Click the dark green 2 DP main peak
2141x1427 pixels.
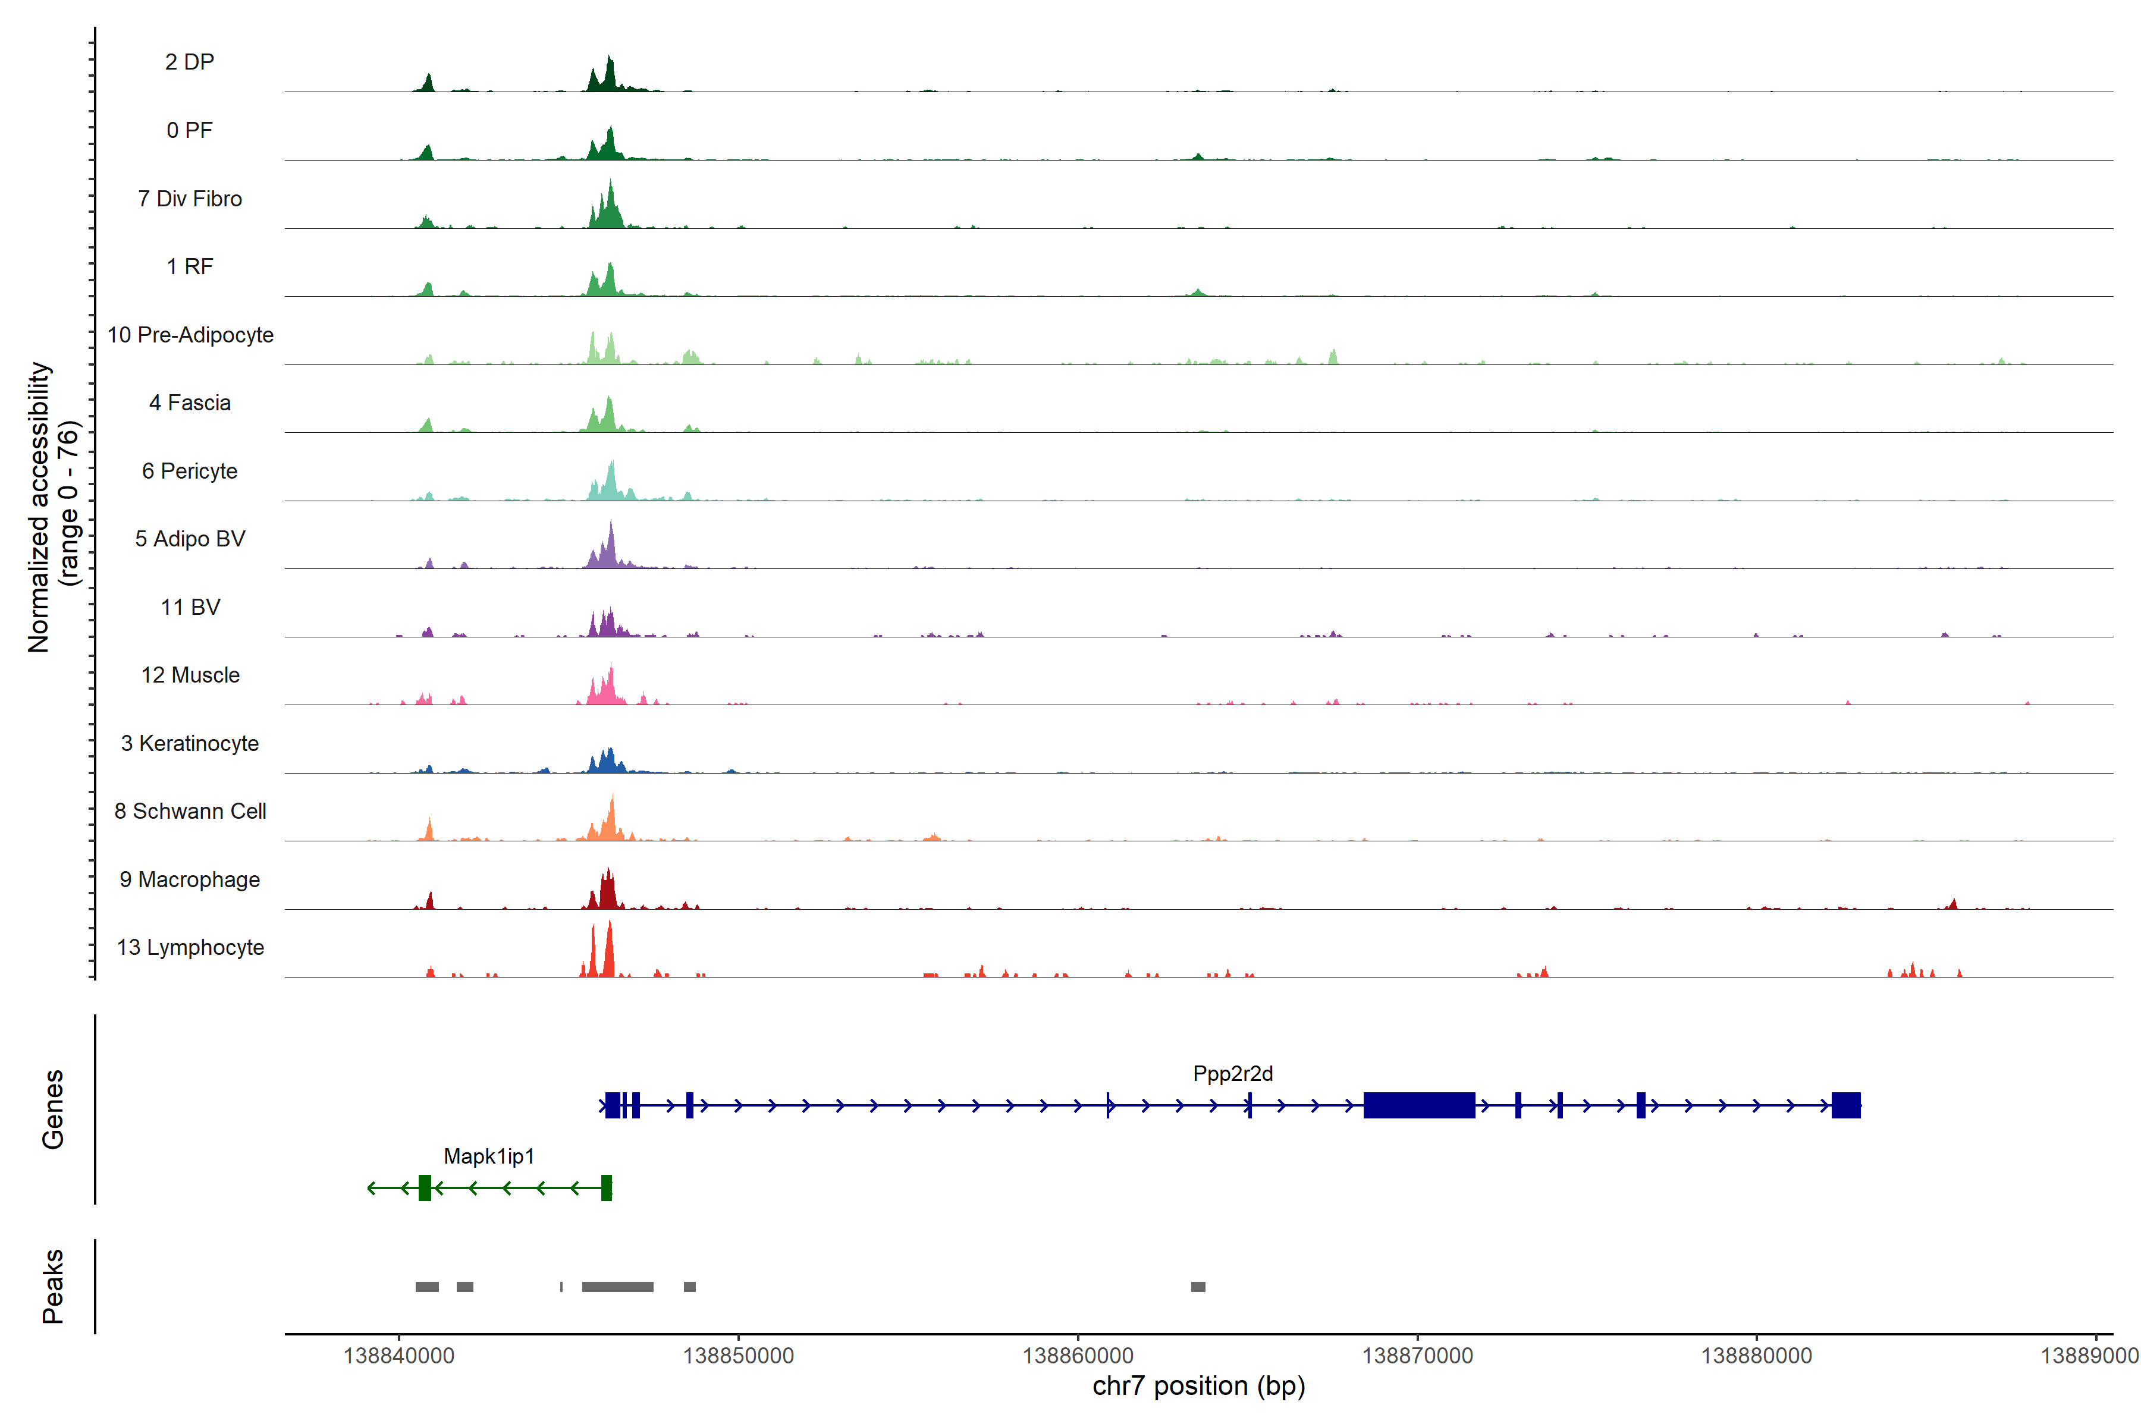610,75
